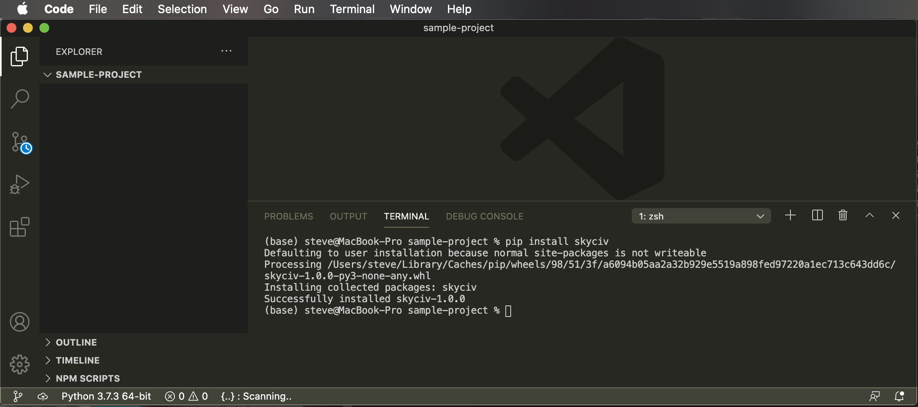The width and height of the screenshot is (918, 407).
Task: Switch to the DEBUG CONSOLE tab
Action: coord(484,216)
